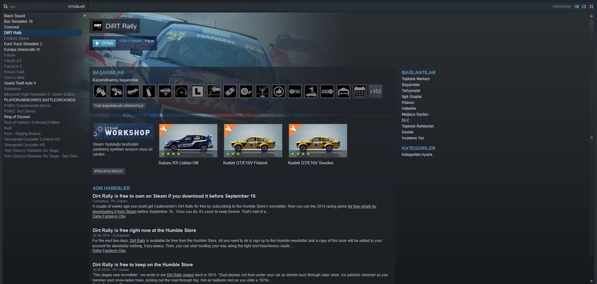Open the DLC link
Viewport: 597px width, 284px height.
click(405, 120)
